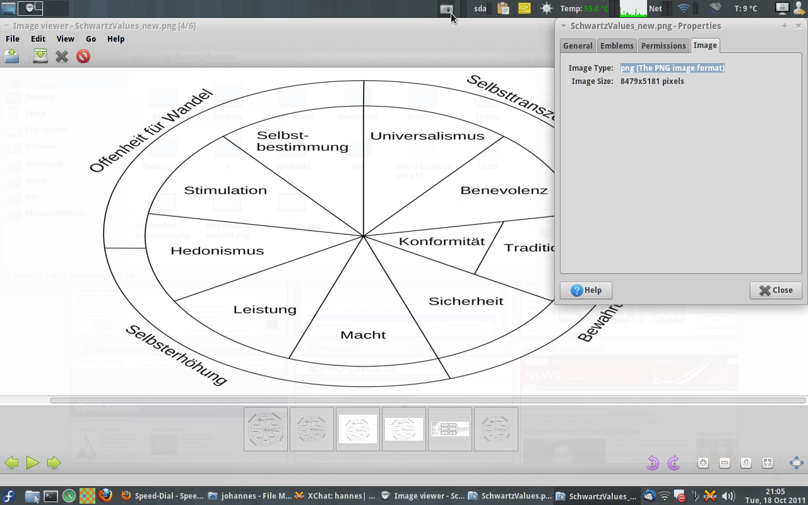Open the Go menu

point(91,39)
